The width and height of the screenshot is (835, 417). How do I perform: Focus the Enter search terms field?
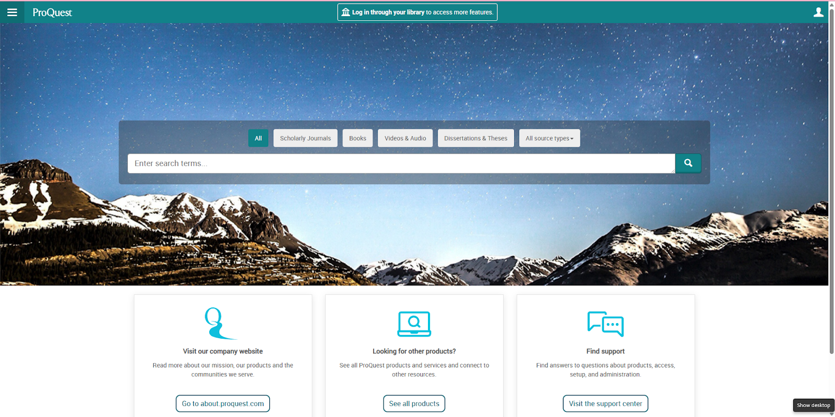(x=401, y=163)
